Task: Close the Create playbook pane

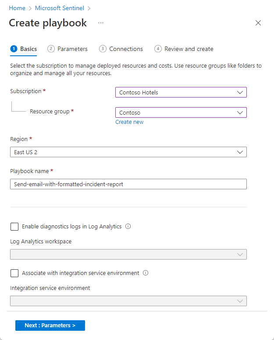Action: point(258,23)
